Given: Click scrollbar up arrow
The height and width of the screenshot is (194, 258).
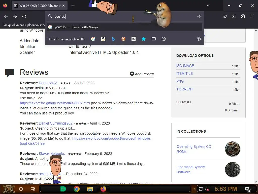Looking at the screenshot, I should [x=256, y=31].
